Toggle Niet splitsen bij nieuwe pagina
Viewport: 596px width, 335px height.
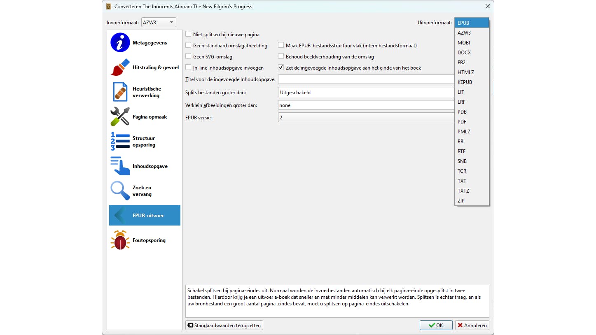click(188, 35)
